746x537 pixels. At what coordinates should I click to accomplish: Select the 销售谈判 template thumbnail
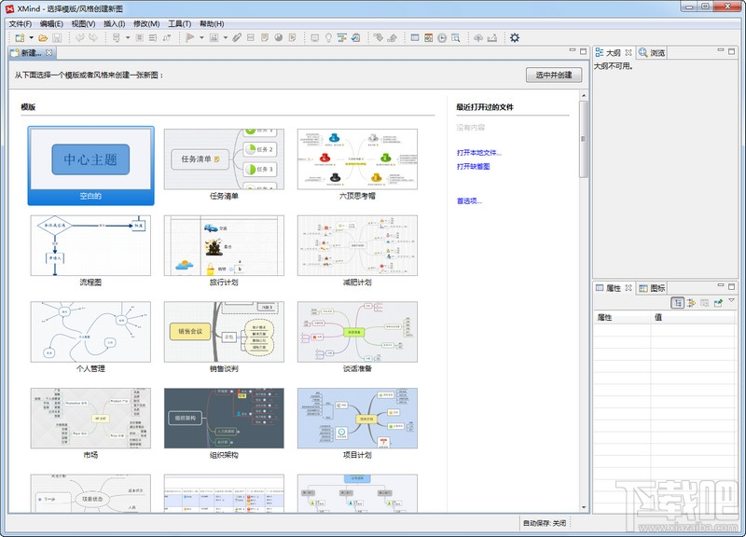pyautogui.click(x=224, y=332)
